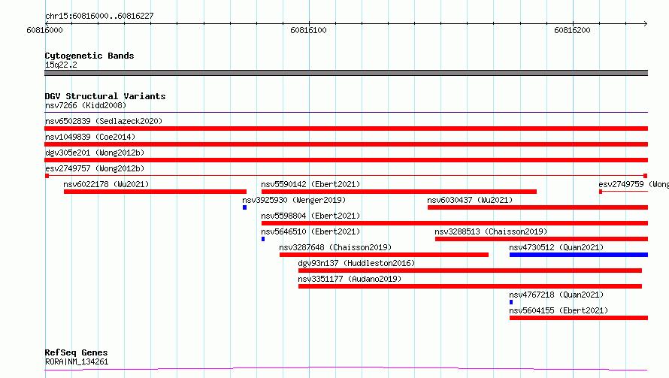Click the red start marker of esv2749759
Viewport: 669px width, 378px height.
click(601, 192)
